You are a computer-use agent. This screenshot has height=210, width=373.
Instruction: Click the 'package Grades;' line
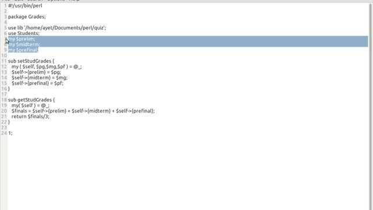pyautogui.click(x=27, y=17)
